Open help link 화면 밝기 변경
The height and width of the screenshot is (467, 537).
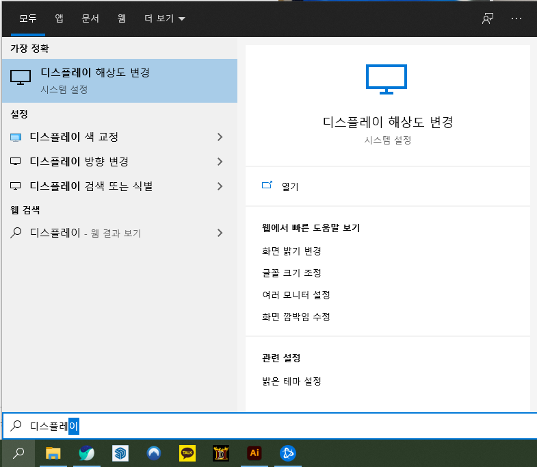tap(291, 251)
